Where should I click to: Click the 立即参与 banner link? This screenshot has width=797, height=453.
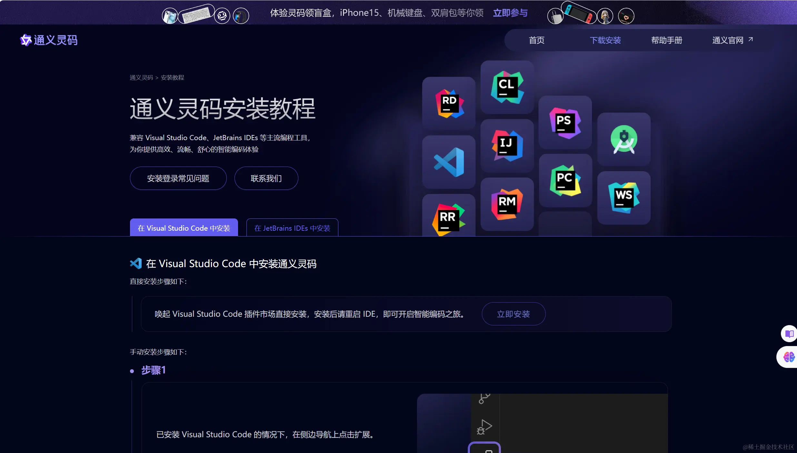pyautogui.click(x=510, y=13)
